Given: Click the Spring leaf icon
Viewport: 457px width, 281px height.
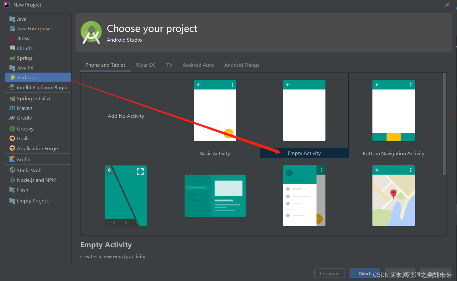Looking at the screenshot, I should [12, 58].
